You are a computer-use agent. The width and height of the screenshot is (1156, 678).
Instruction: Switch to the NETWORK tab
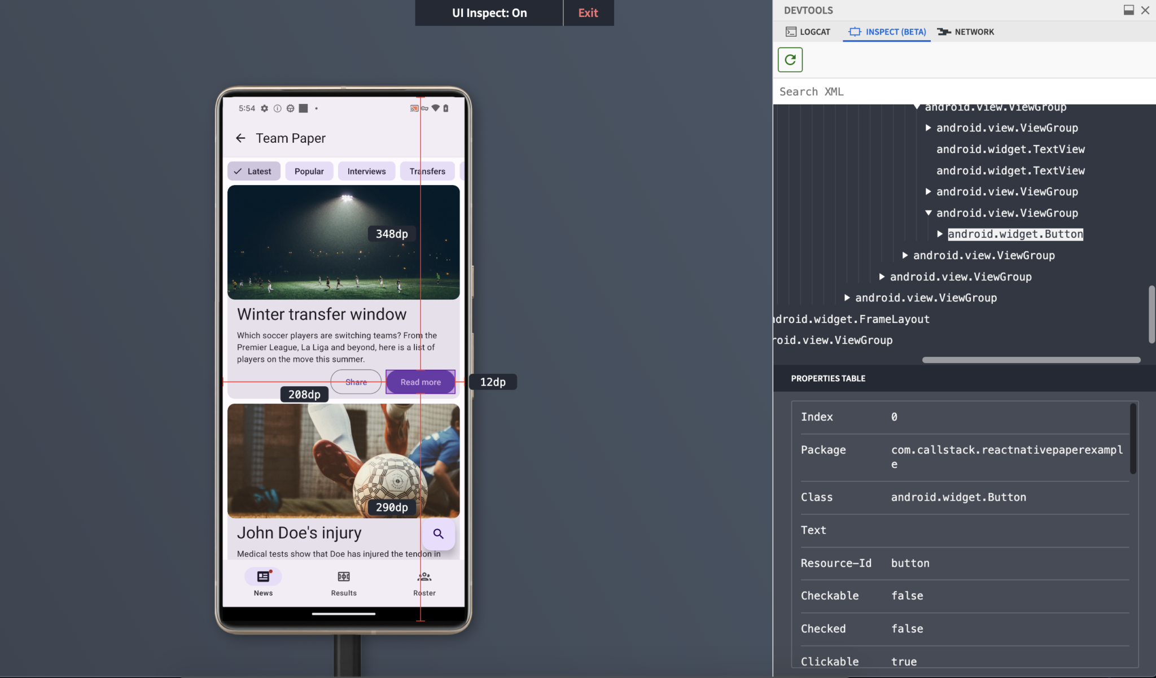click(x=966, y=32)
